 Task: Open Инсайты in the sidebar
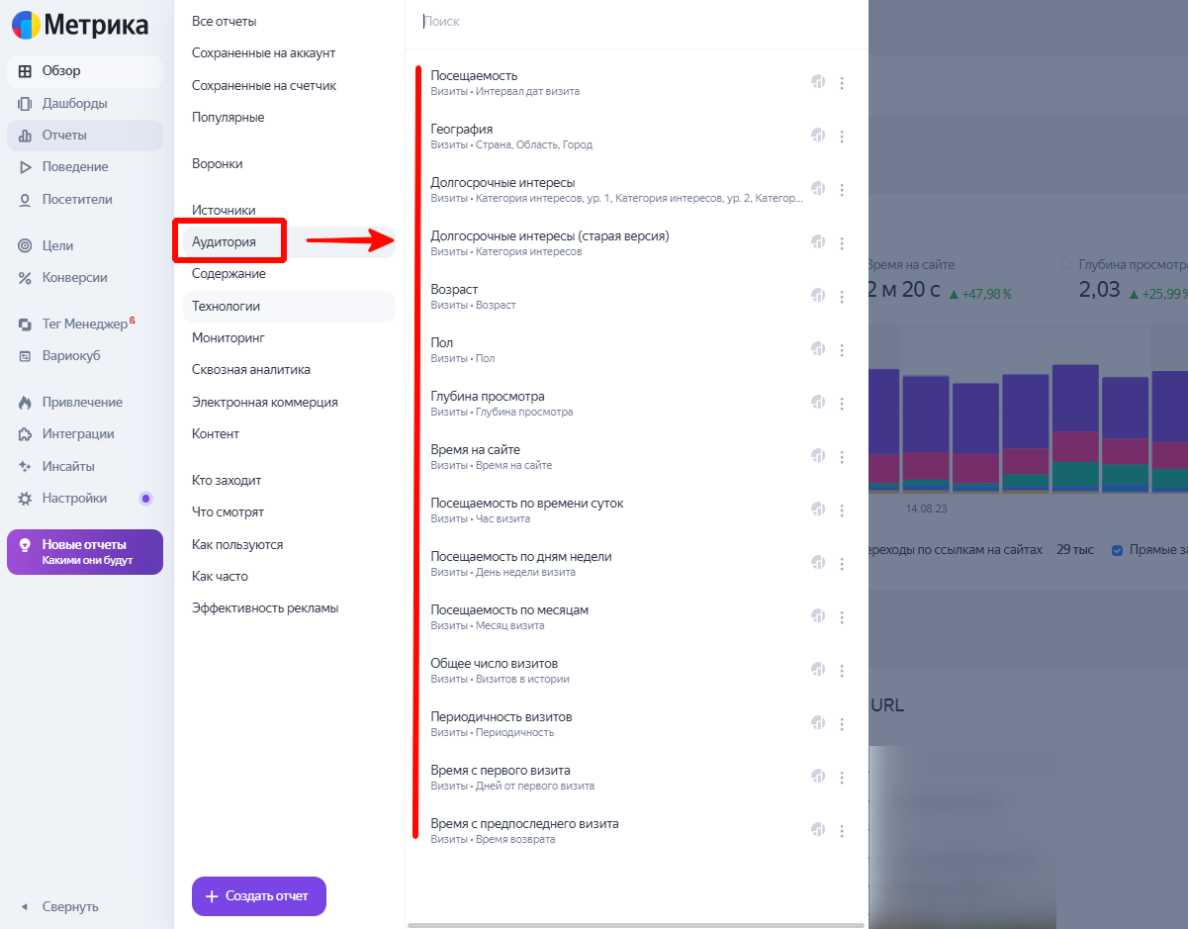pyautogui.click(x=68, y=466)
